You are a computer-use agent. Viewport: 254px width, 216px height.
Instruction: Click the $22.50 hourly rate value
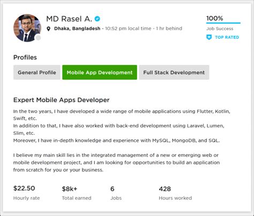[24, 188]
